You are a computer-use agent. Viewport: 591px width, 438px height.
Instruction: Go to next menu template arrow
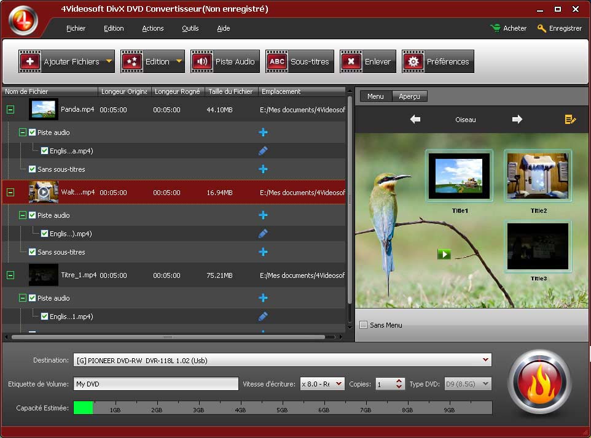(517, 119)
